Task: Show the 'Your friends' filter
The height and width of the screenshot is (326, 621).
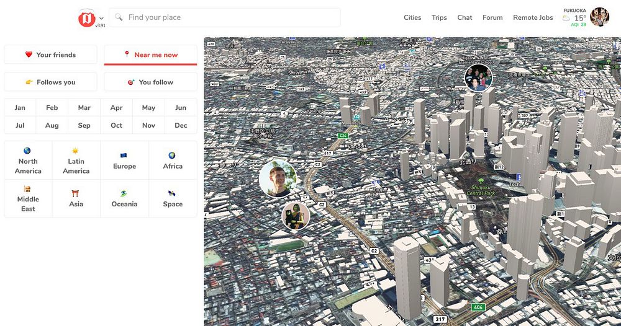Action: tap(50, 55)
